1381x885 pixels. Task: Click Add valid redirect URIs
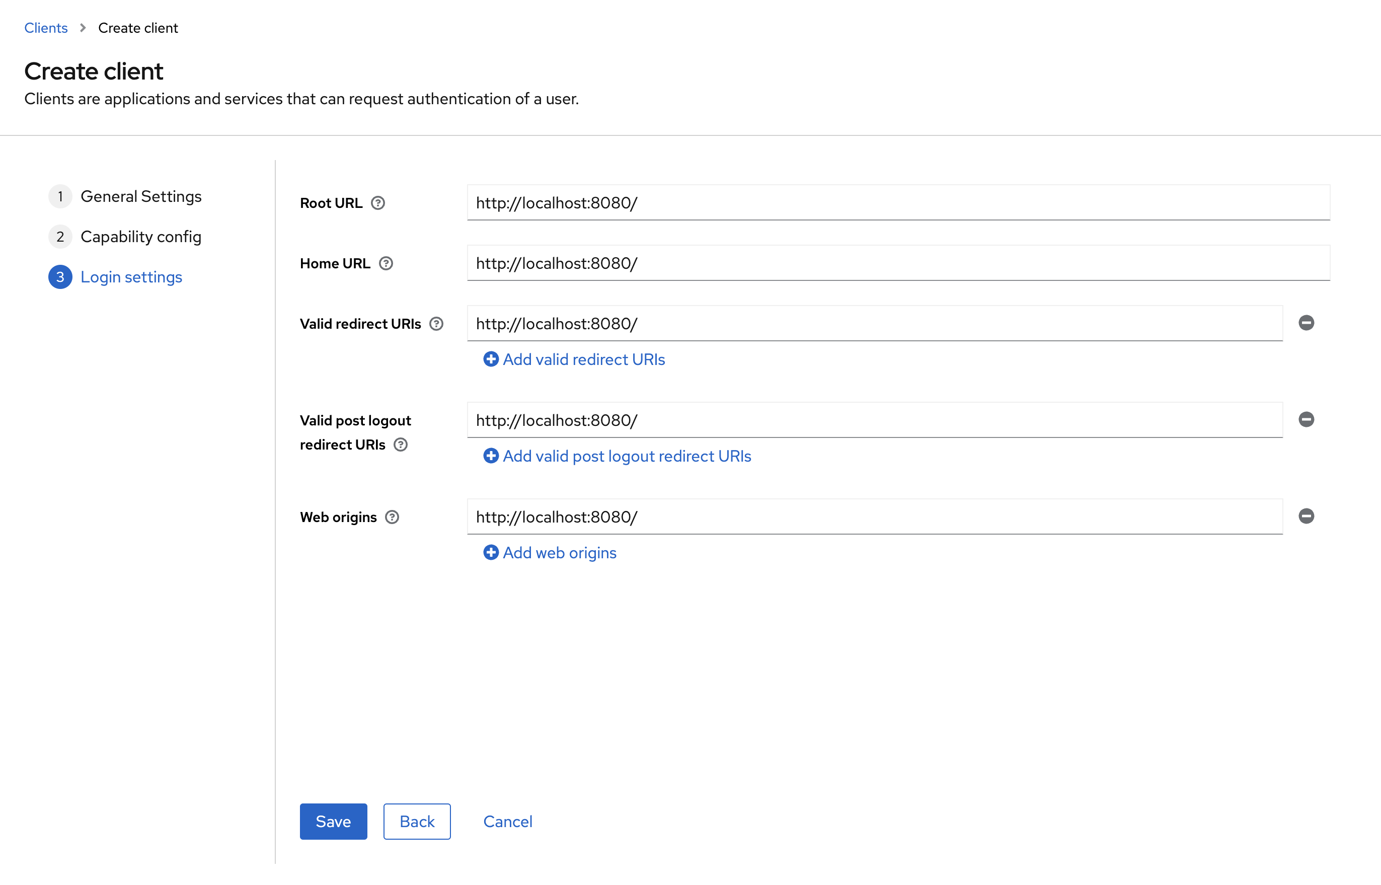click(x=574, y=360)
